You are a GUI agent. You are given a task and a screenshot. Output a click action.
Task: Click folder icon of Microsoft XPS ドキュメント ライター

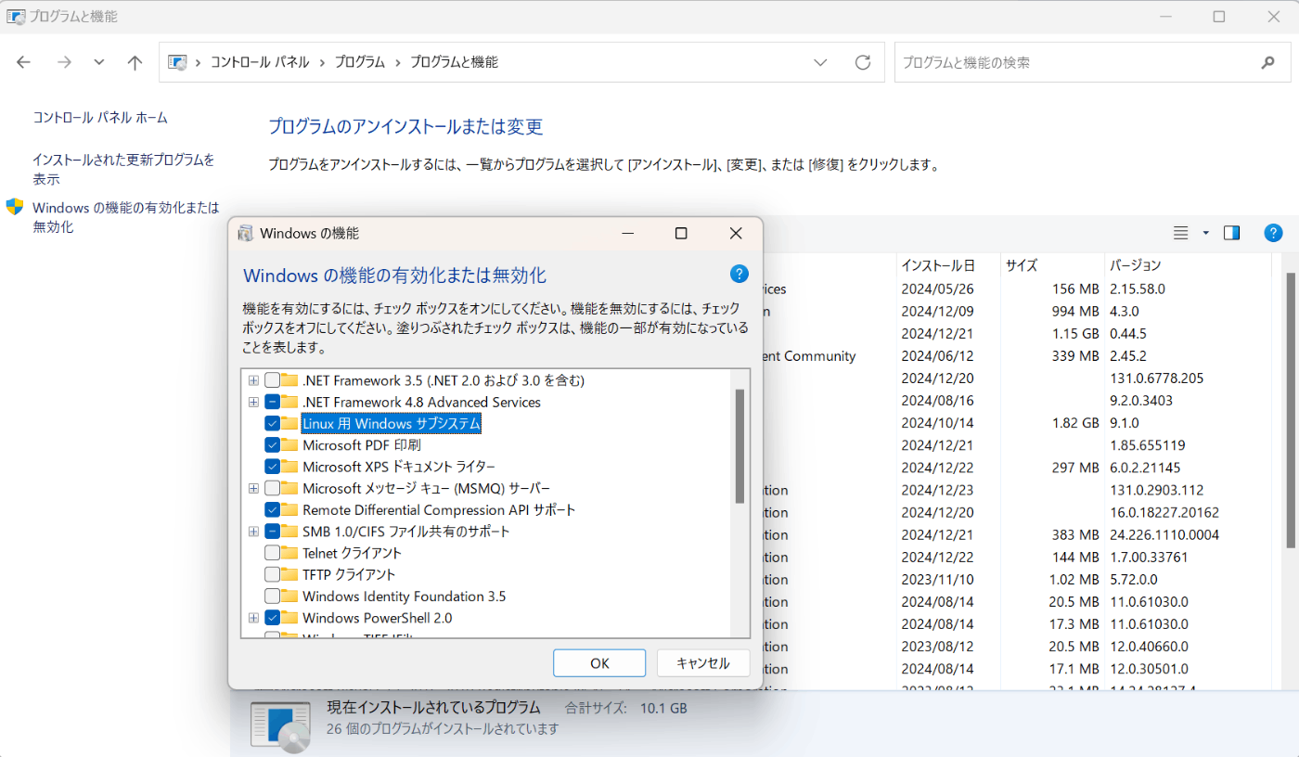[289, 467]
